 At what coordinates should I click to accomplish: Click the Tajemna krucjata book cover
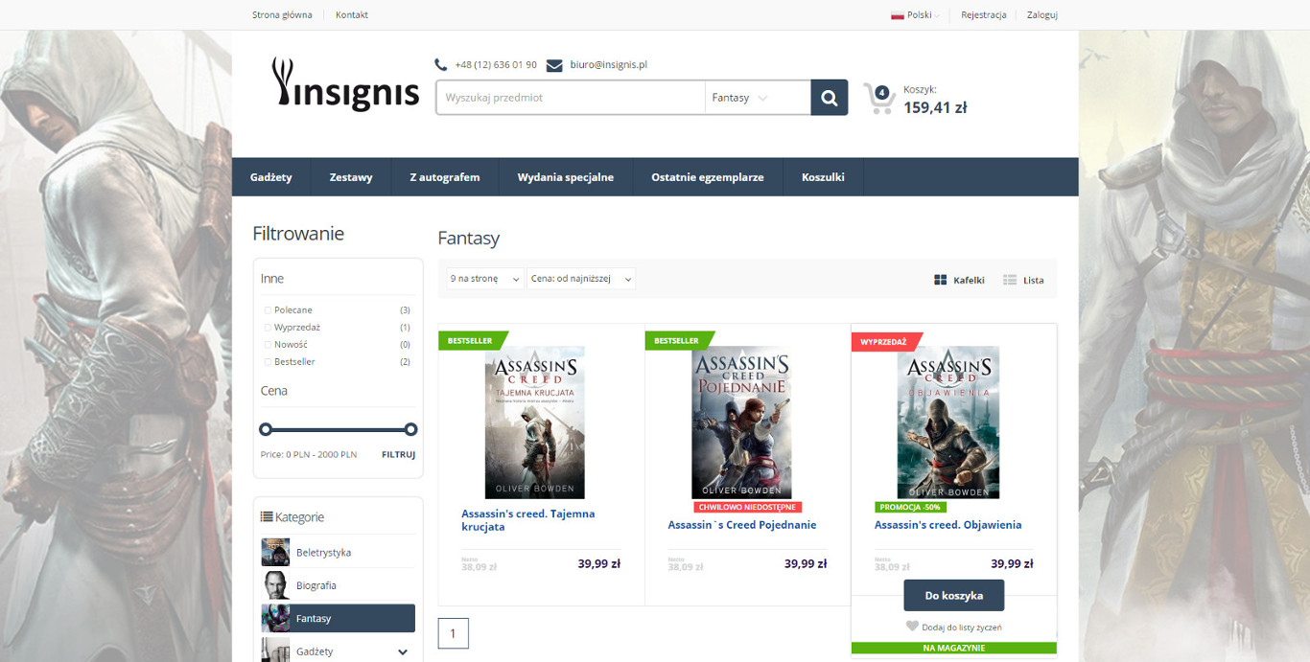click(x=535, y=422)
